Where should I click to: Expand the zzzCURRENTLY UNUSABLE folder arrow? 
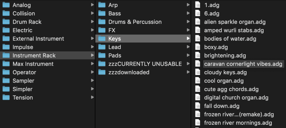click(x=188, y=64)
